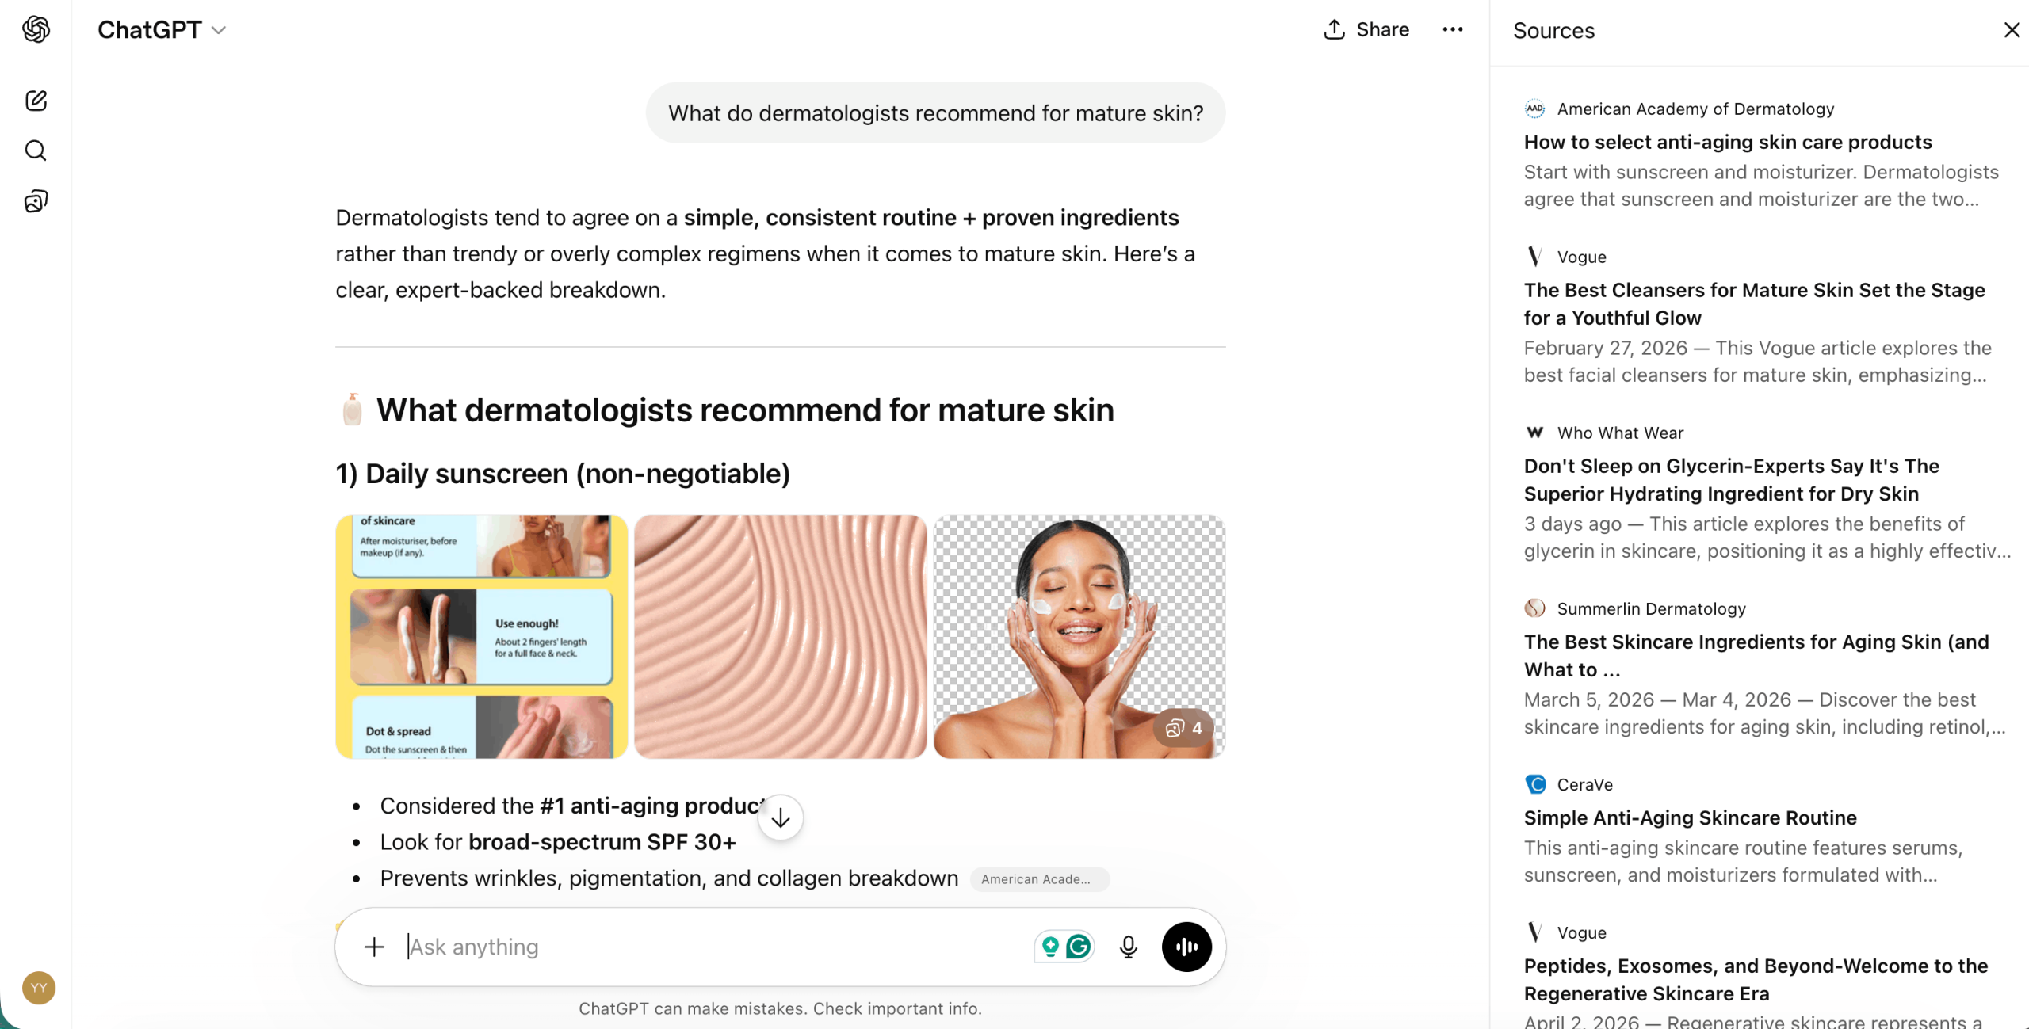Jump to bottom with down-arrow button

781,817
